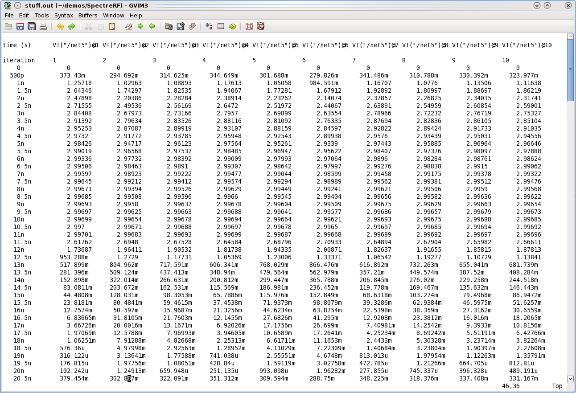Click the value 953.288m

click(74, 257)
